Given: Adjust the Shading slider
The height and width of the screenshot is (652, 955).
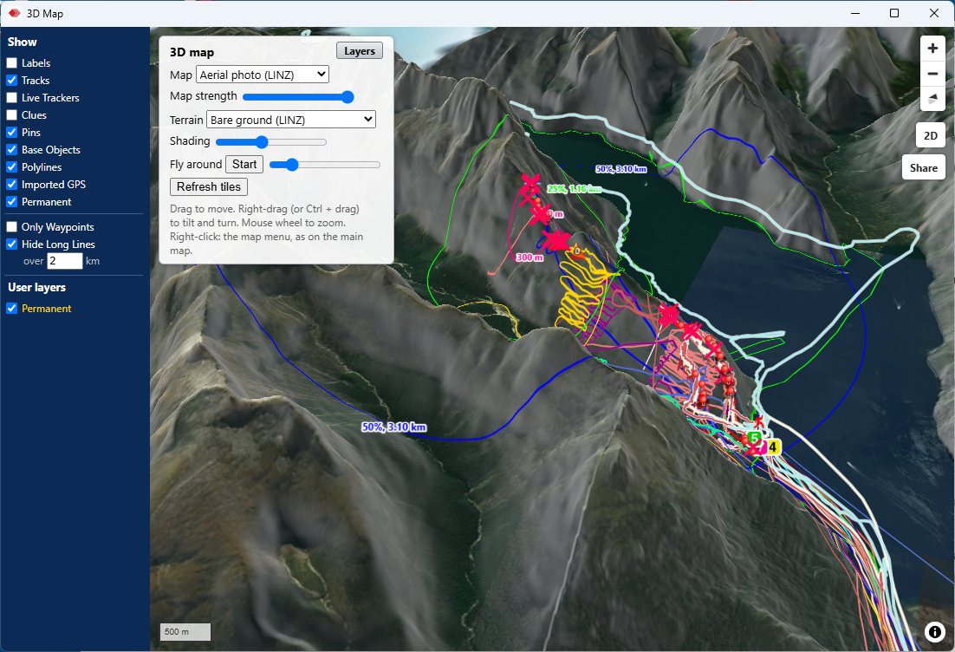Looking at the screenshot, I should (271, 142).
